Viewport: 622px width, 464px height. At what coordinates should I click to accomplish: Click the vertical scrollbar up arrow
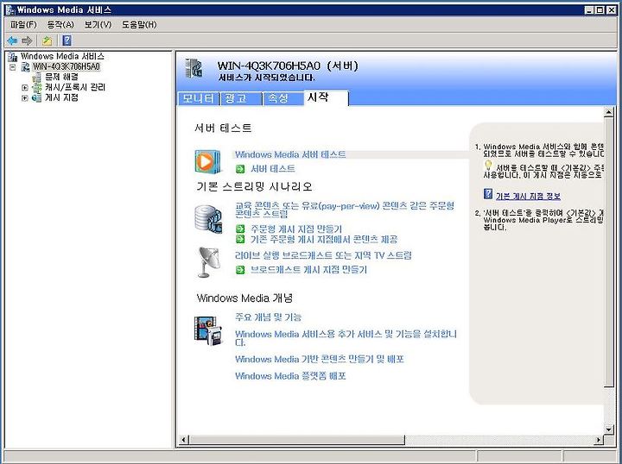coord(609,112)
